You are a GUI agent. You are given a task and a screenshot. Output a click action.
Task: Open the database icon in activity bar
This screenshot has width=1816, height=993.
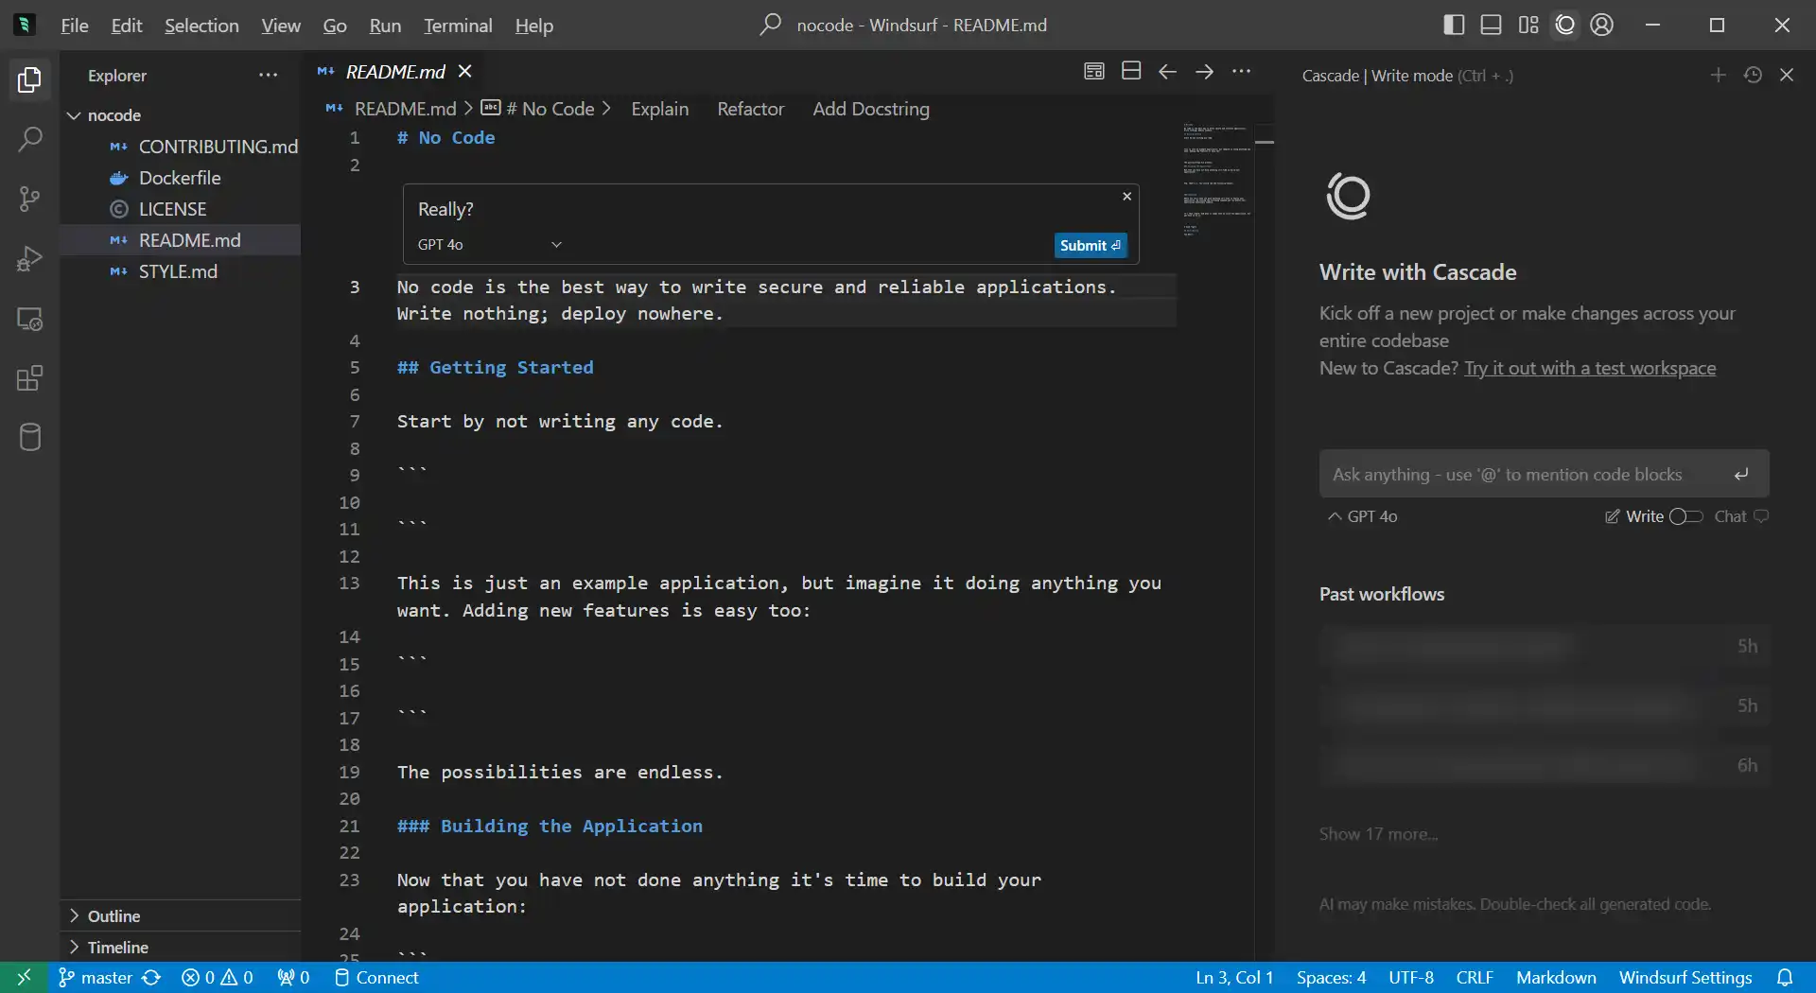pyautogui.click(x=29, y=438)
